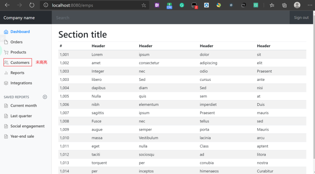Screen dimensions: 315x174
Task: Open Integrations from the sidebar
Action: pos(21,83)
